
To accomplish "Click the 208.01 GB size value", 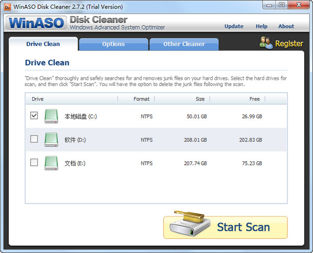I will tap(196, 140).
